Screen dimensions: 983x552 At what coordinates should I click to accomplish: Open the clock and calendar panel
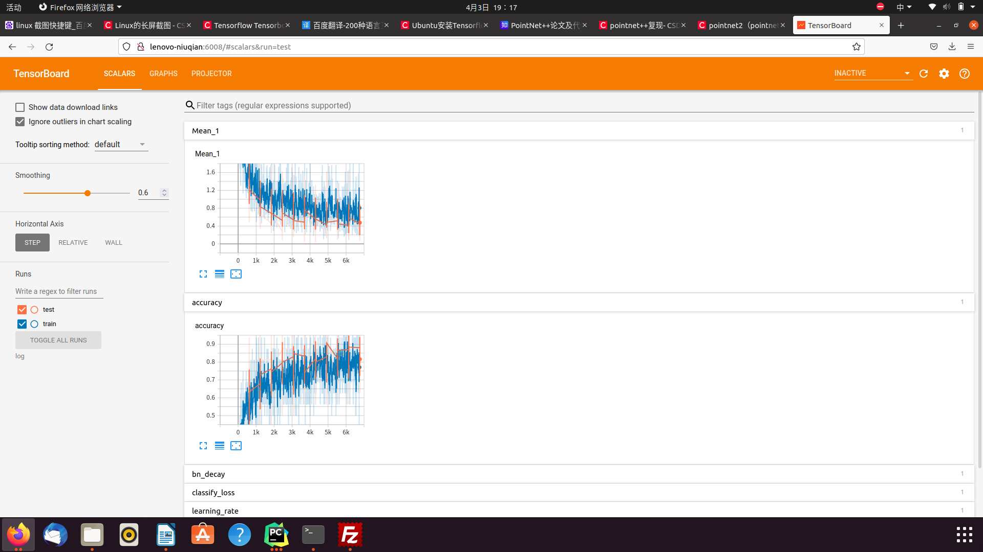(491, 7)
